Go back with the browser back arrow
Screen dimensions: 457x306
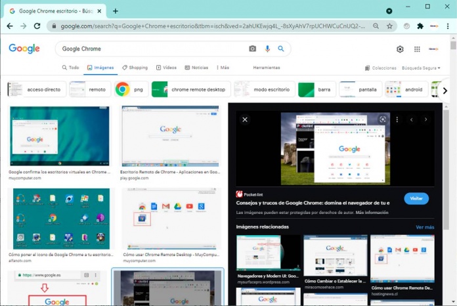[10, 26]
